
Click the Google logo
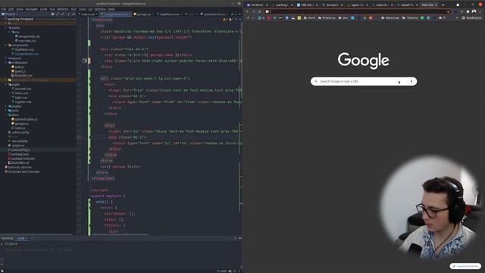(364, 61)
